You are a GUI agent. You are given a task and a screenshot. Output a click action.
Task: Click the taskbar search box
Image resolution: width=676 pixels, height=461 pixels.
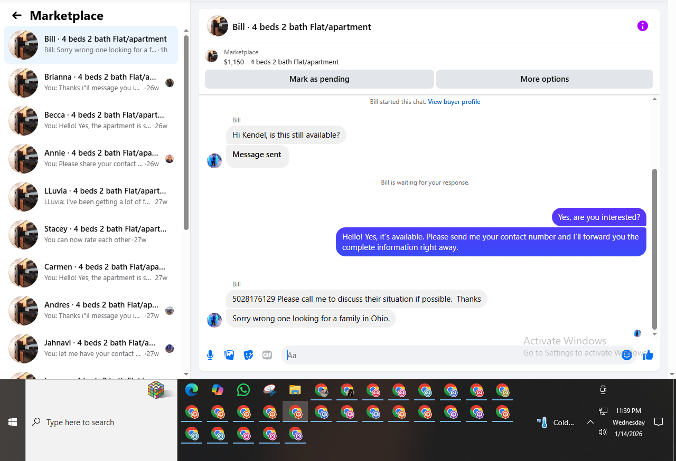click(x=101, y=422)
